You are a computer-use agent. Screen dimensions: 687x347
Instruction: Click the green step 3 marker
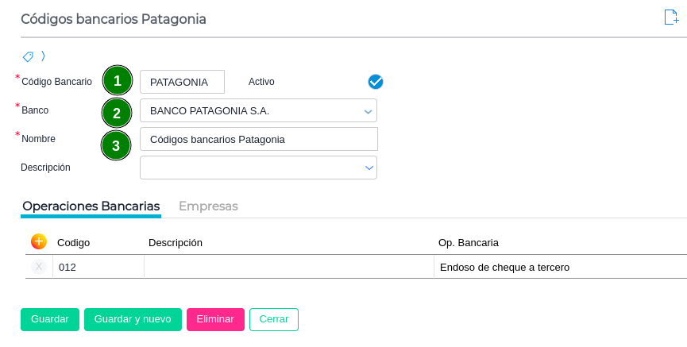116,145
